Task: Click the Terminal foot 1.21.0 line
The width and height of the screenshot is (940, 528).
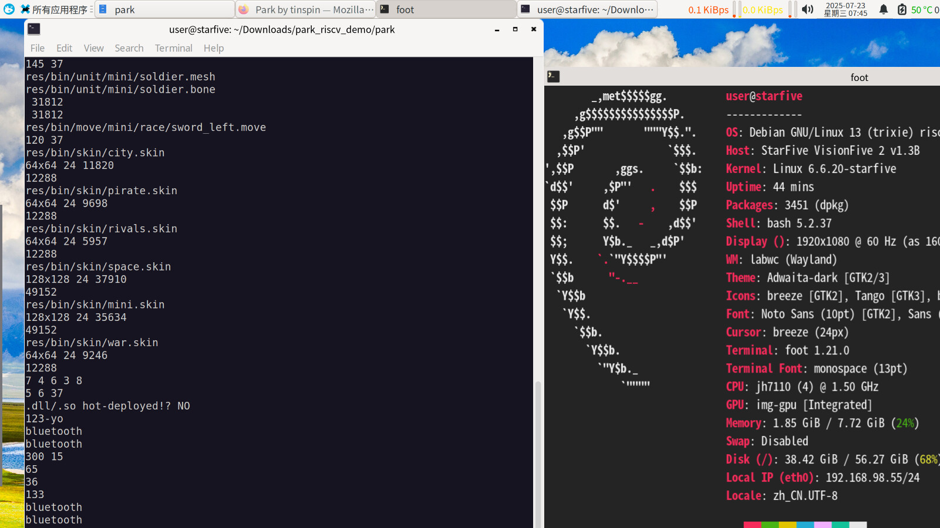Action: 787,351
